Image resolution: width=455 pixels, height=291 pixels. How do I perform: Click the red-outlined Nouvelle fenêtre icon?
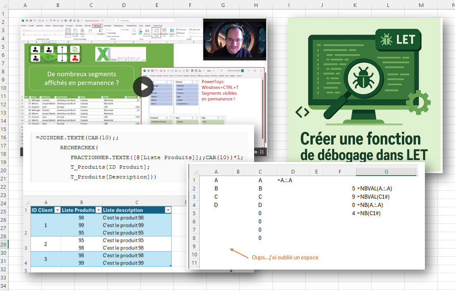(x=156, y=32)
